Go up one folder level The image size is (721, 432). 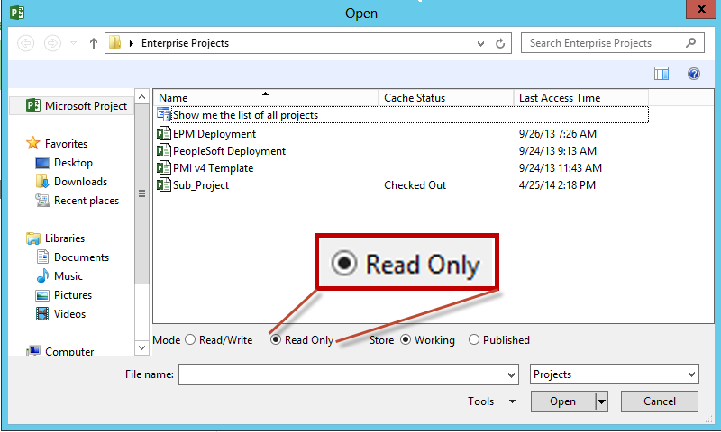coord(94,43)
